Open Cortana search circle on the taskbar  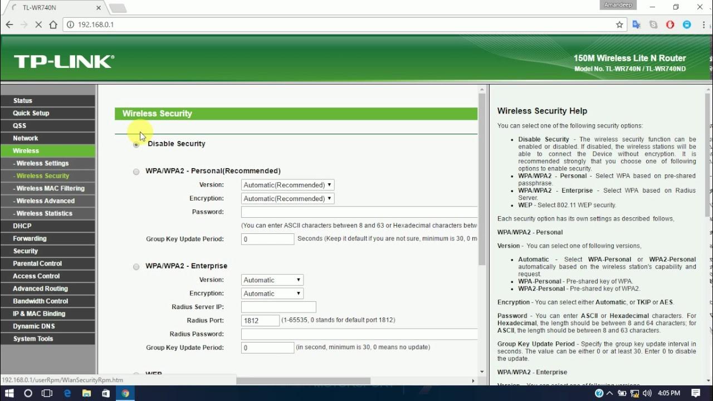point(28,393)
